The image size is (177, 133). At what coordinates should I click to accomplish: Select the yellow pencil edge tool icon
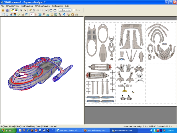click(x=30, y=10)
